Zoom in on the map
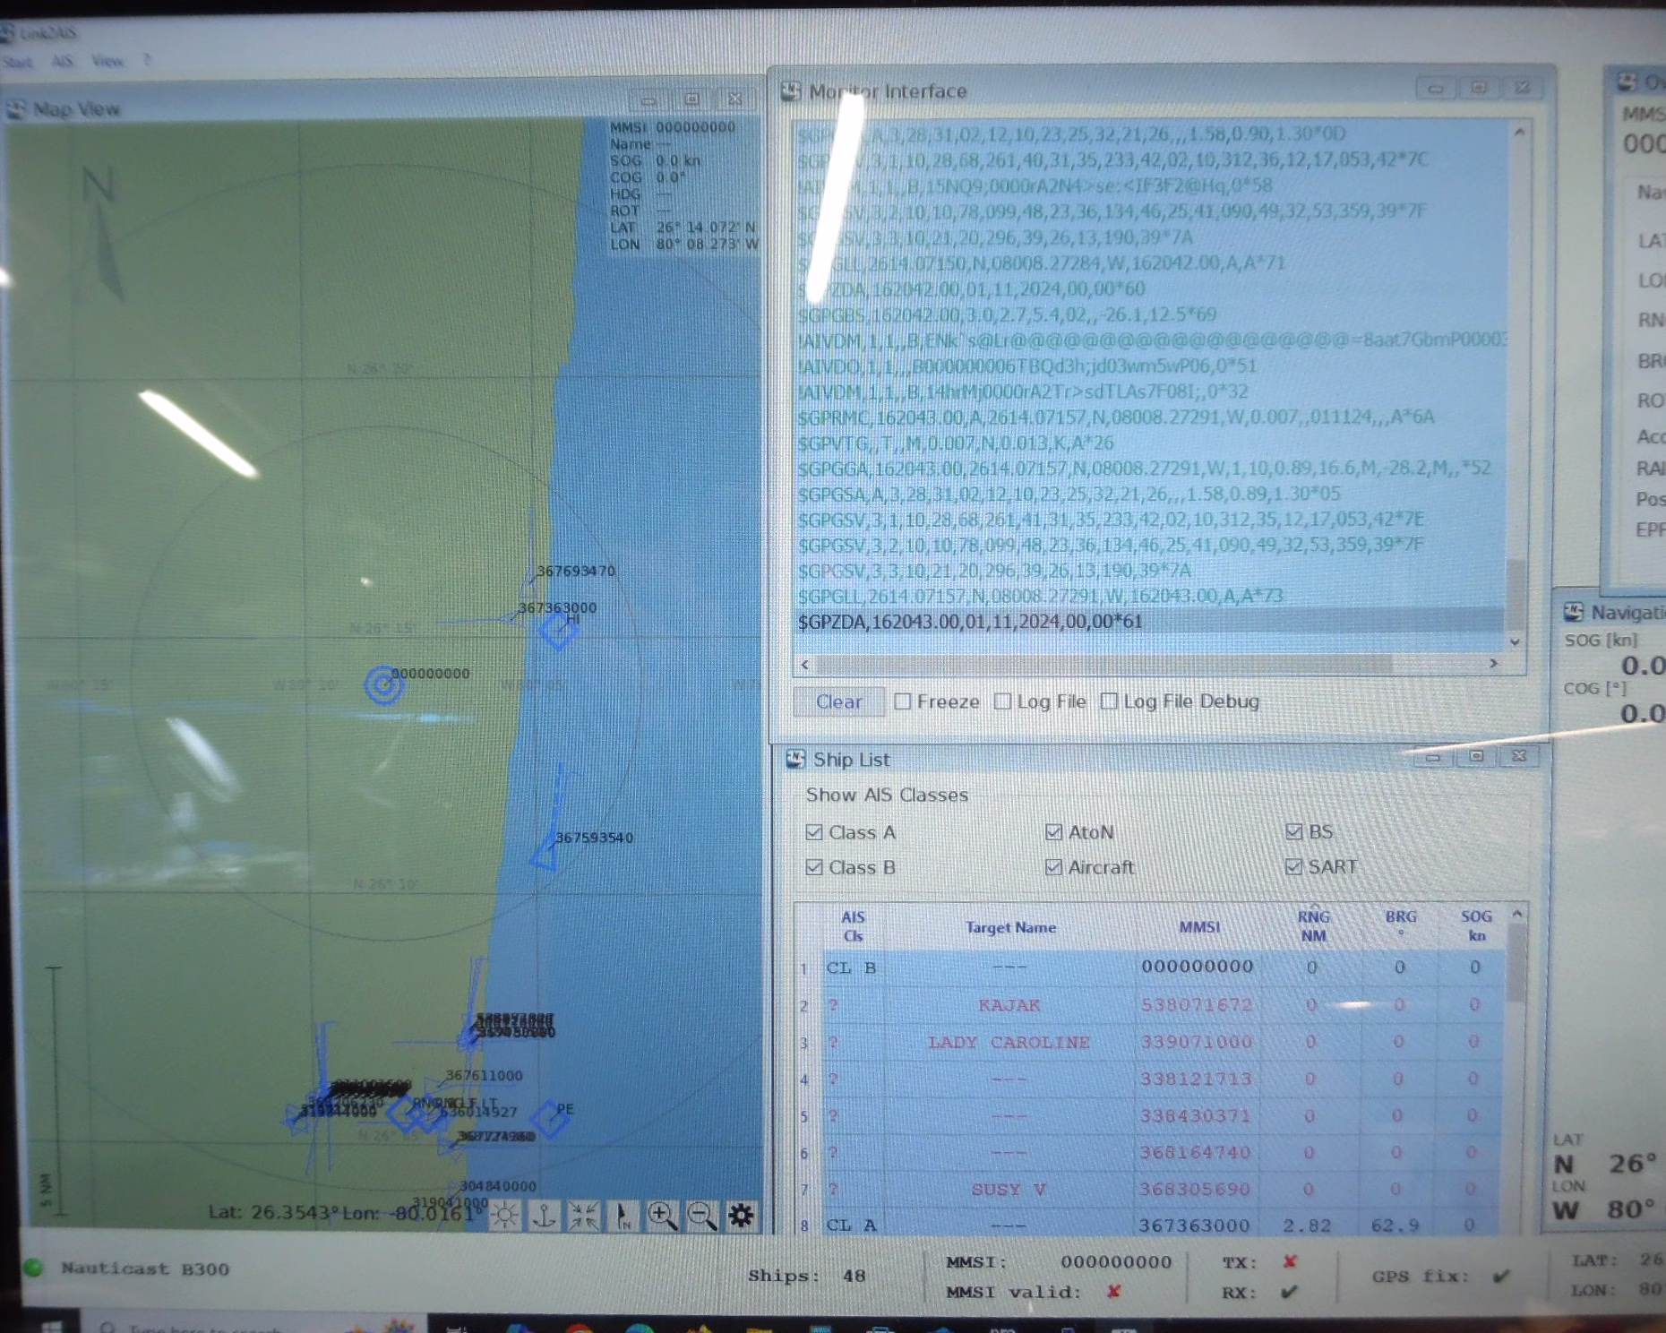Image resolution: width=1666 pixels, height=1333 pixels. coord(662,1216)
